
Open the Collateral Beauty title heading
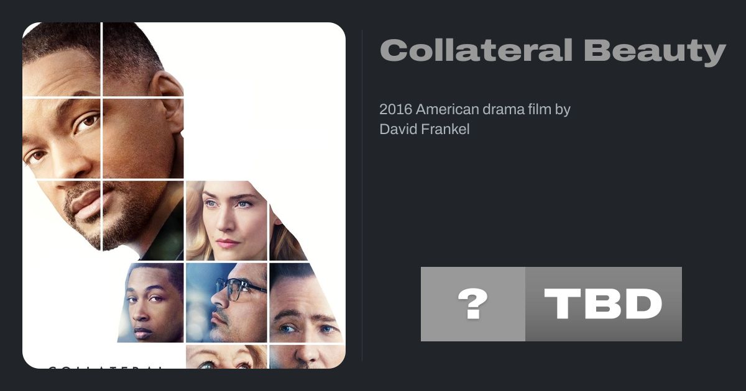[553, 51]
